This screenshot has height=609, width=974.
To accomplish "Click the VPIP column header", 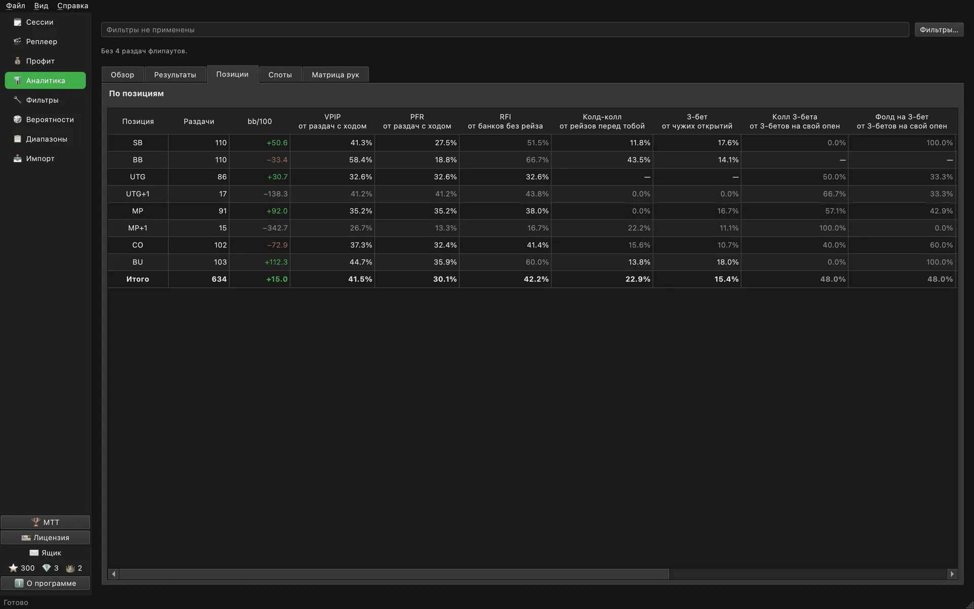I will (332, 121).
